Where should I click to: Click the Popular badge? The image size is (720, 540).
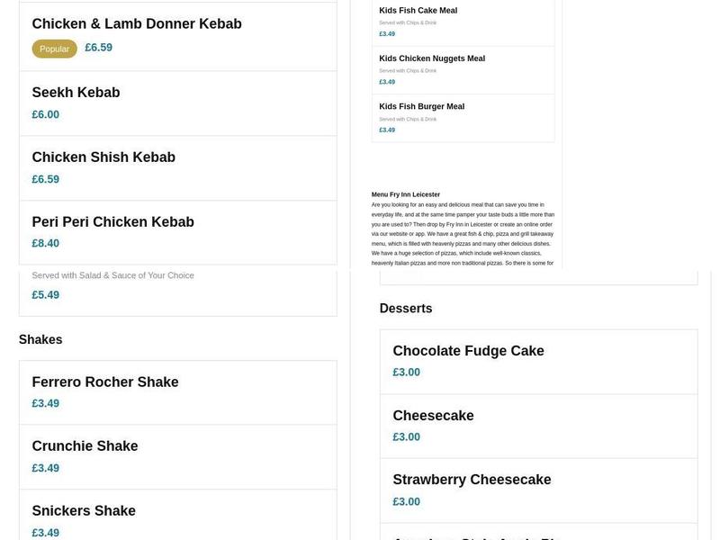[54, 49]
